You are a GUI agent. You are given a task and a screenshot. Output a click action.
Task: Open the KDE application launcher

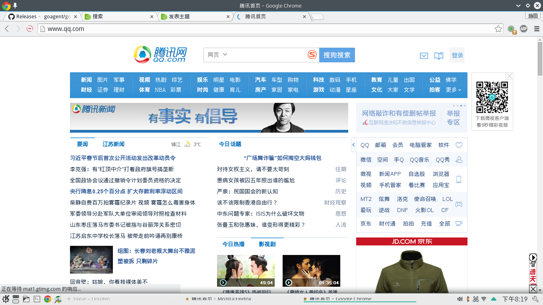click(6, 299)
